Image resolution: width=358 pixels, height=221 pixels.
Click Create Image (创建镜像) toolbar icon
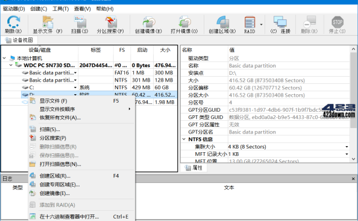[148, 25]
